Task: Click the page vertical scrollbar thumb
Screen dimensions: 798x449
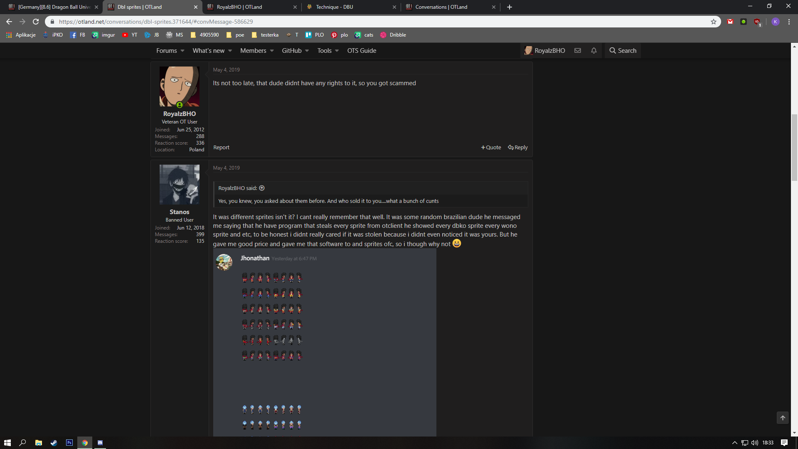Action: 794,148
